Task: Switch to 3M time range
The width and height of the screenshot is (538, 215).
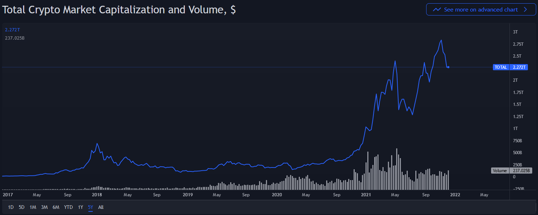Action: [44, 207]
